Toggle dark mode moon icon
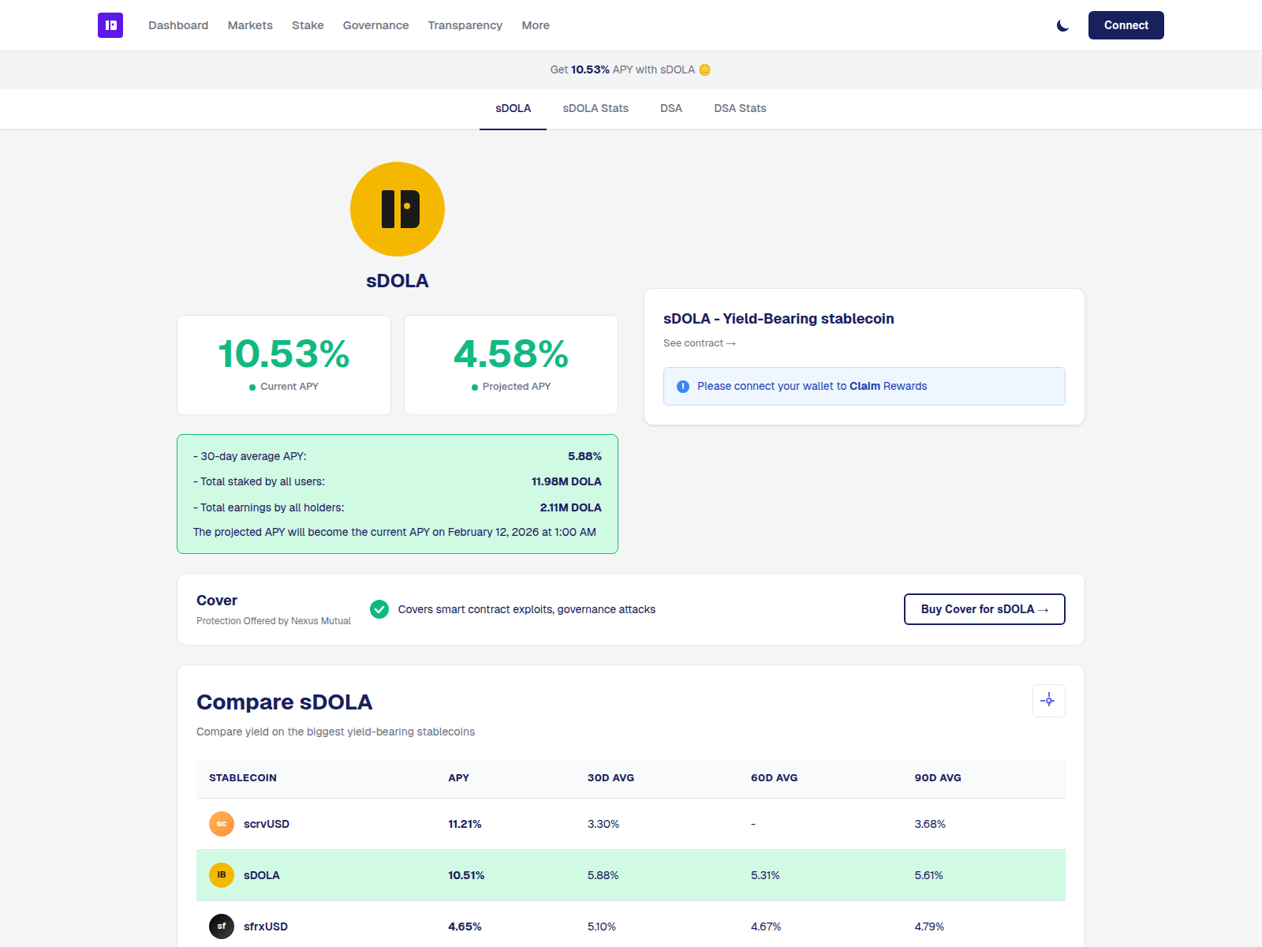The image size is (1262, 947). click(x=1062, y=25)
